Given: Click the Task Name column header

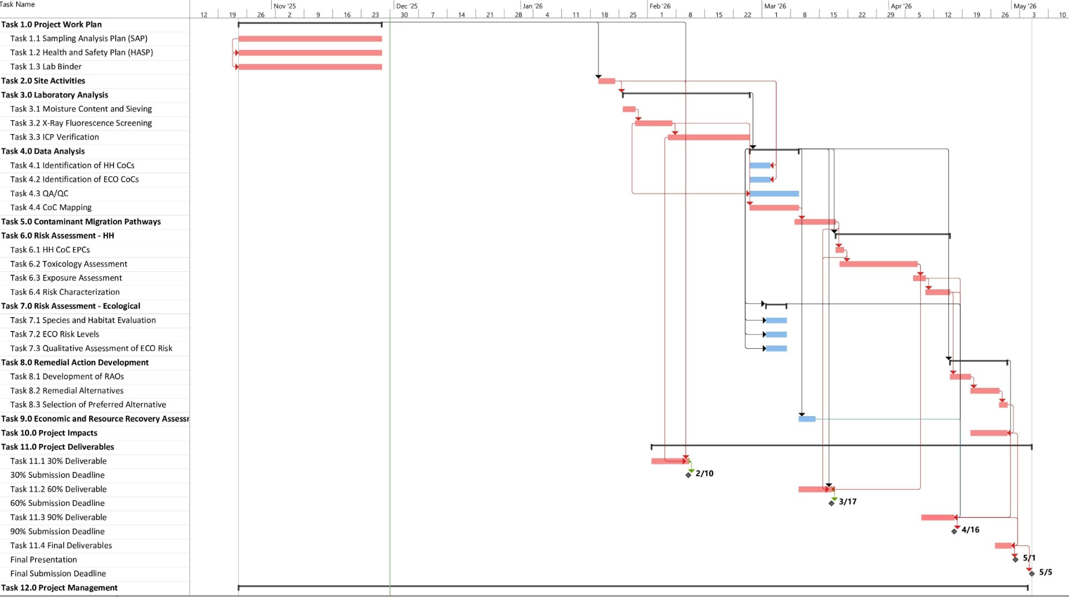Looking at the screenshot, I should click(x=18, y=4).
